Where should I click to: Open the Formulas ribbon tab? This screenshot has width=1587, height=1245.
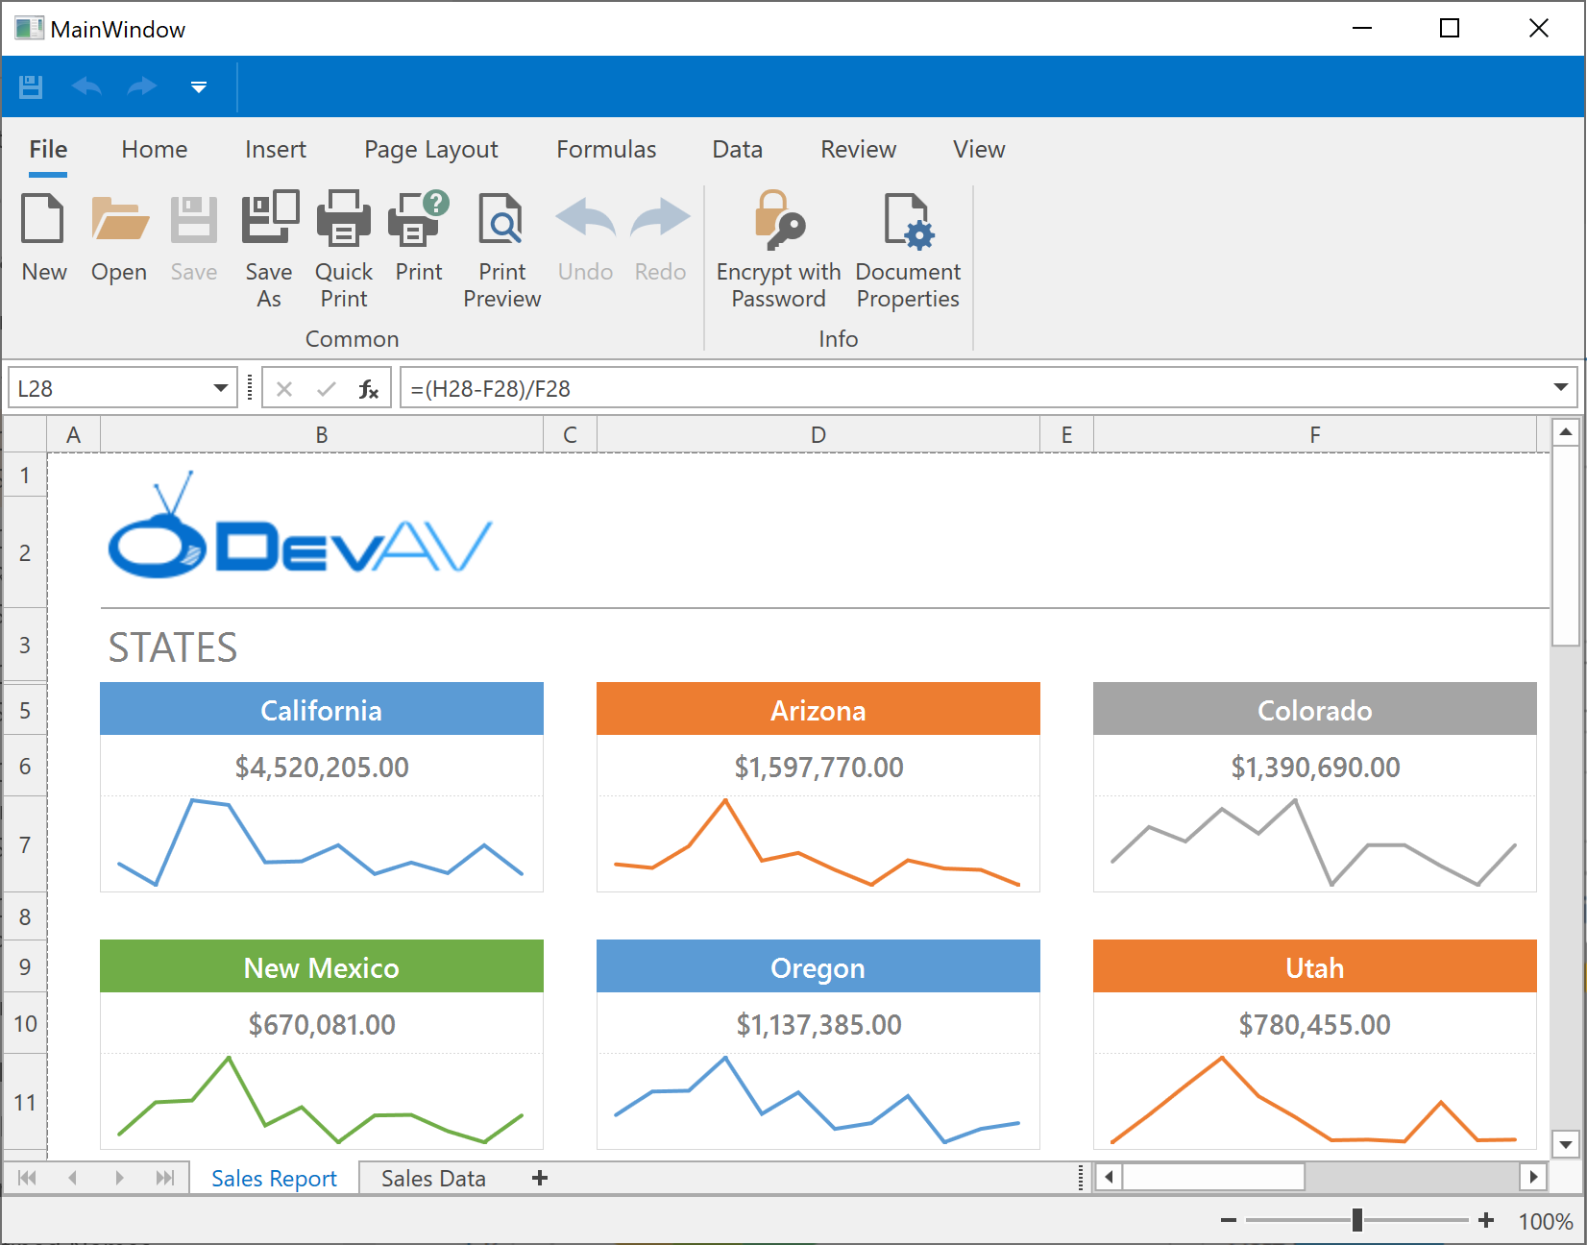606,150
